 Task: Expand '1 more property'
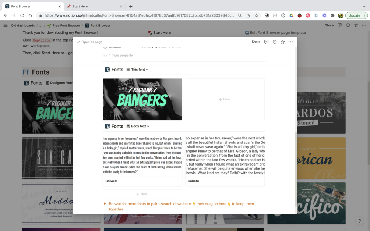pos(118,56)
